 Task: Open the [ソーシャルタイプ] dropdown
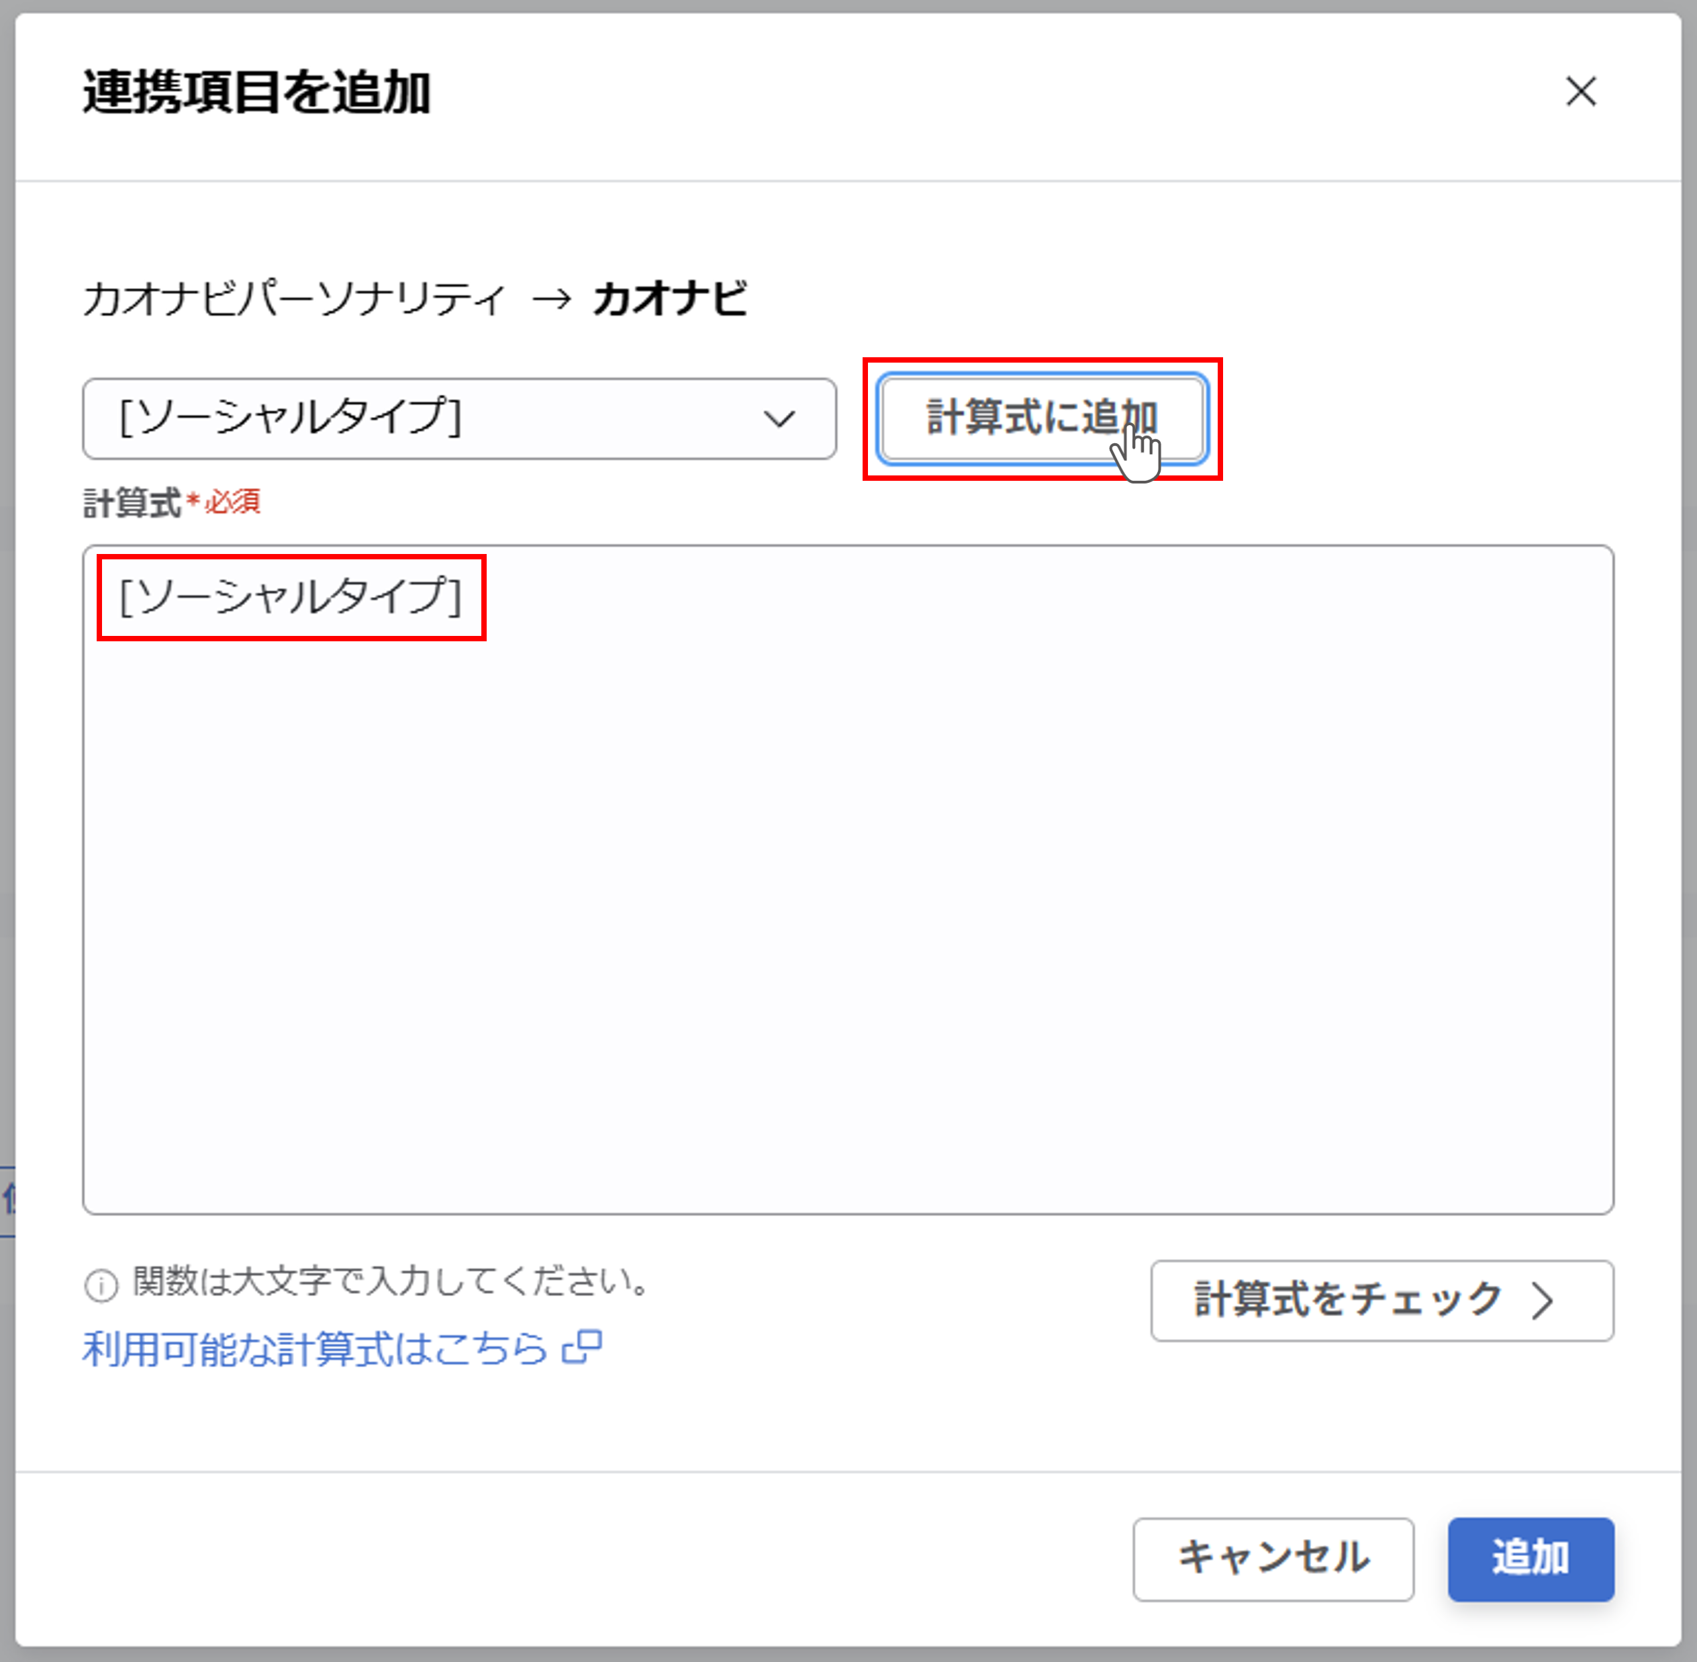(459, 418)
